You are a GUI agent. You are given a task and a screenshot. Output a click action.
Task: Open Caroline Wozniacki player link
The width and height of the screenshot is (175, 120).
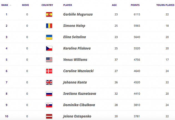coord(78,71)
